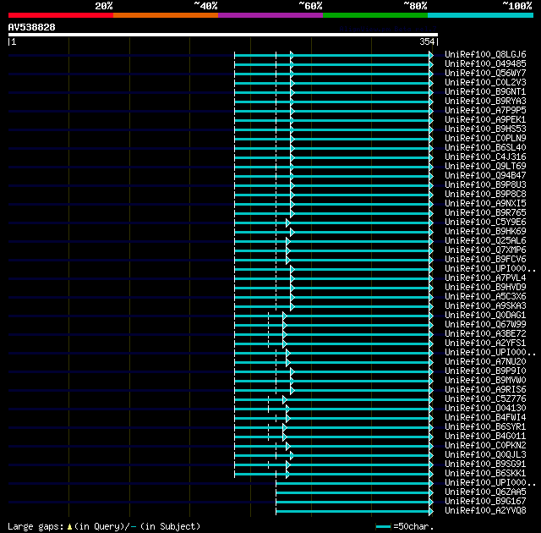
Task: Select the UniRef100_A5C3X6 label
Action: 485,296
